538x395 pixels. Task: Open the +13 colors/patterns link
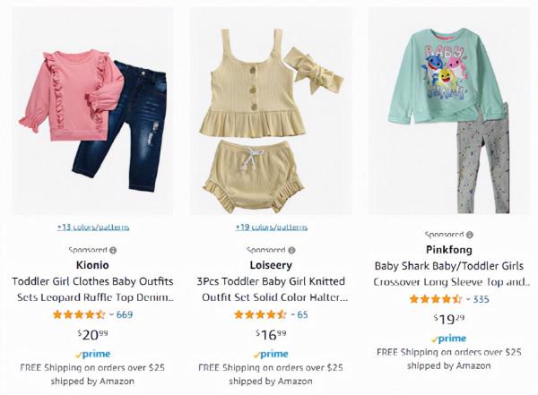[x=93, y=227]
